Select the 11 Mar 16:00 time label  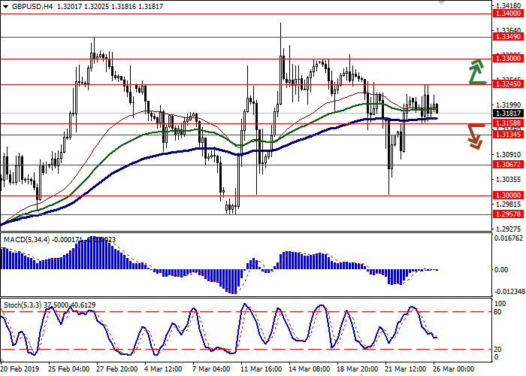pos(260,370)
